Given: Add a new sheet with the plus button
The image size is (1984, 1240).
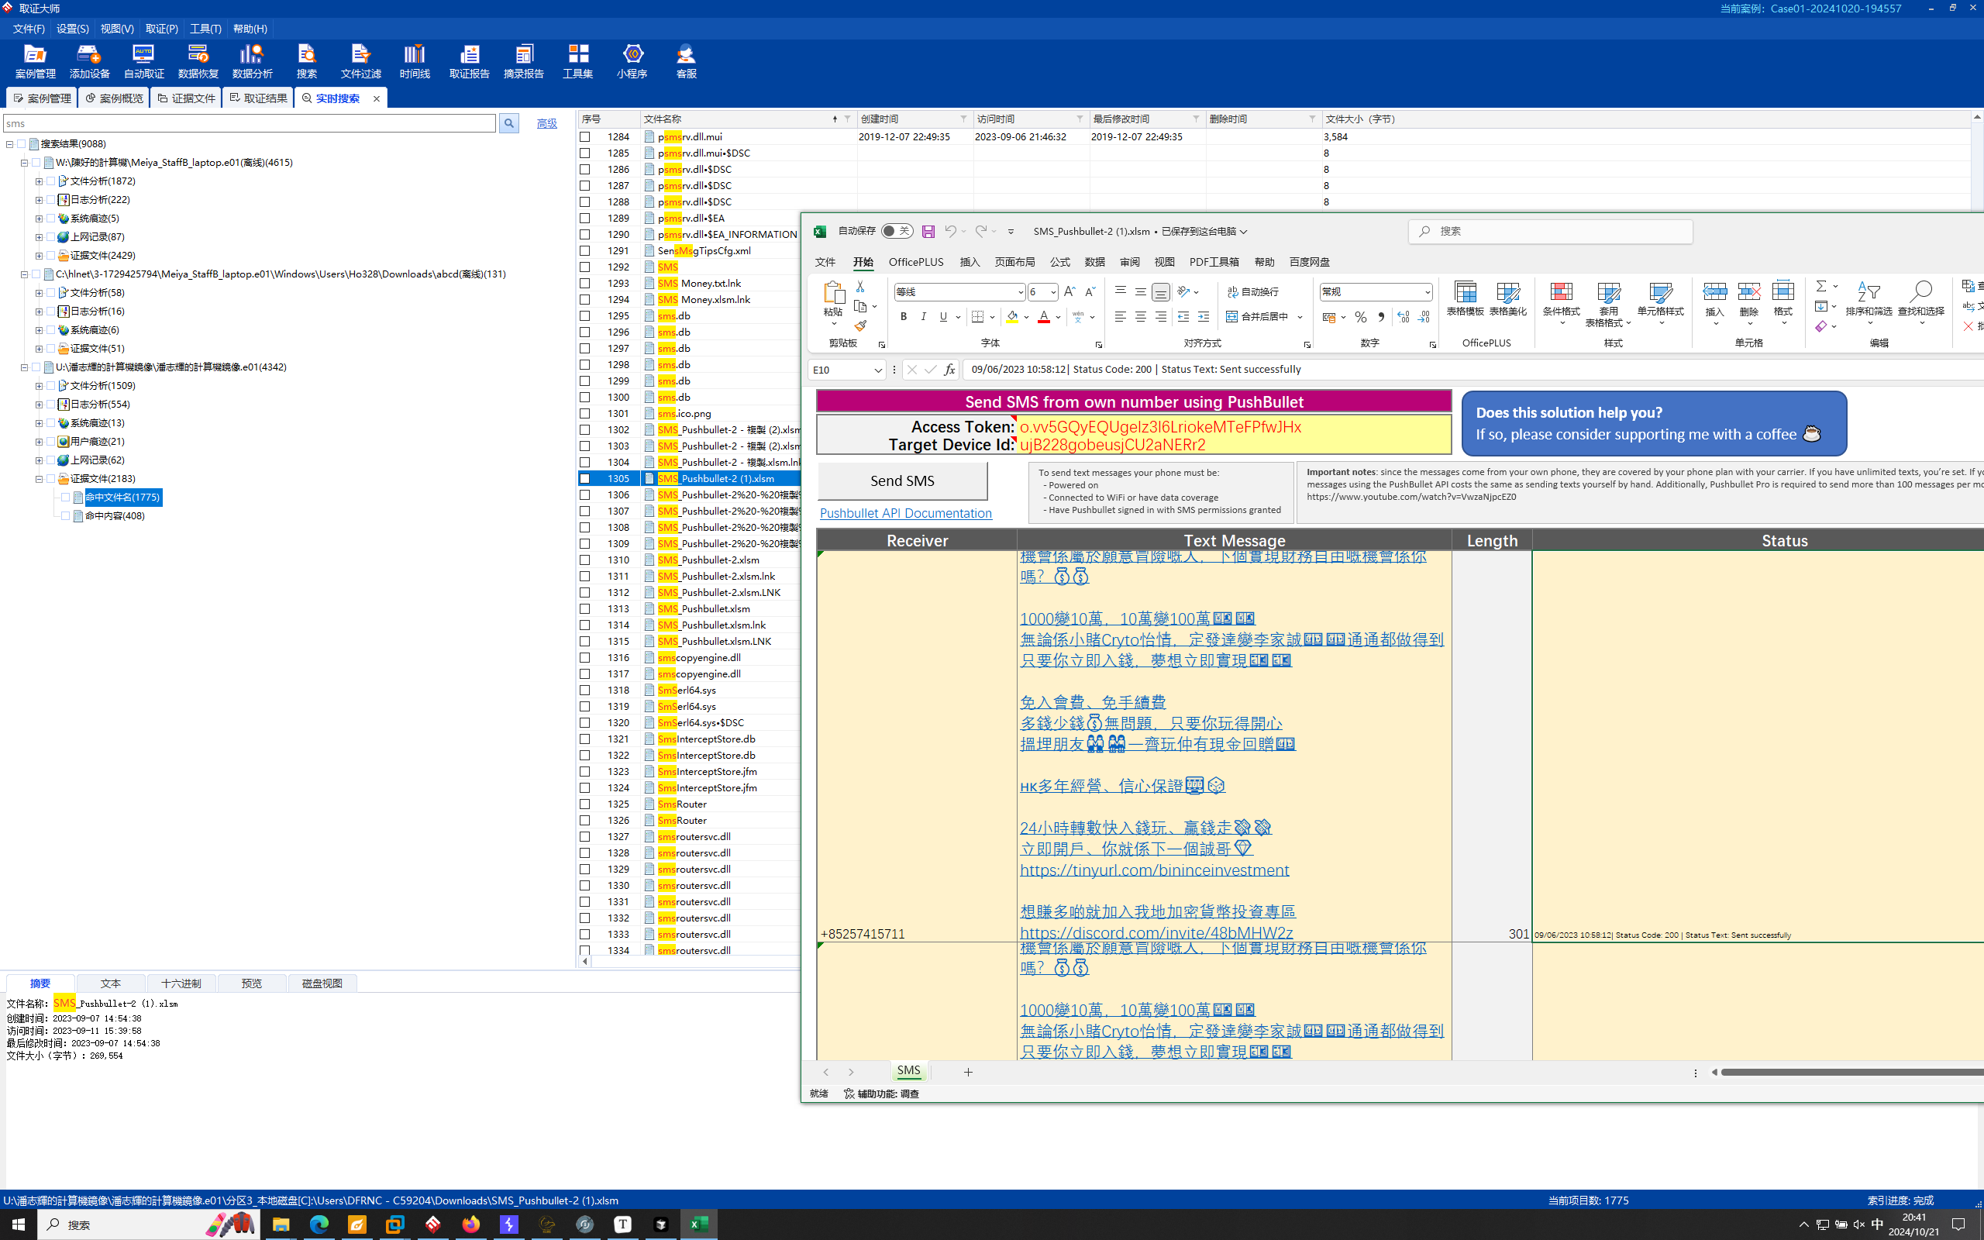Looking at the screenshot, I should point(967,1073).
